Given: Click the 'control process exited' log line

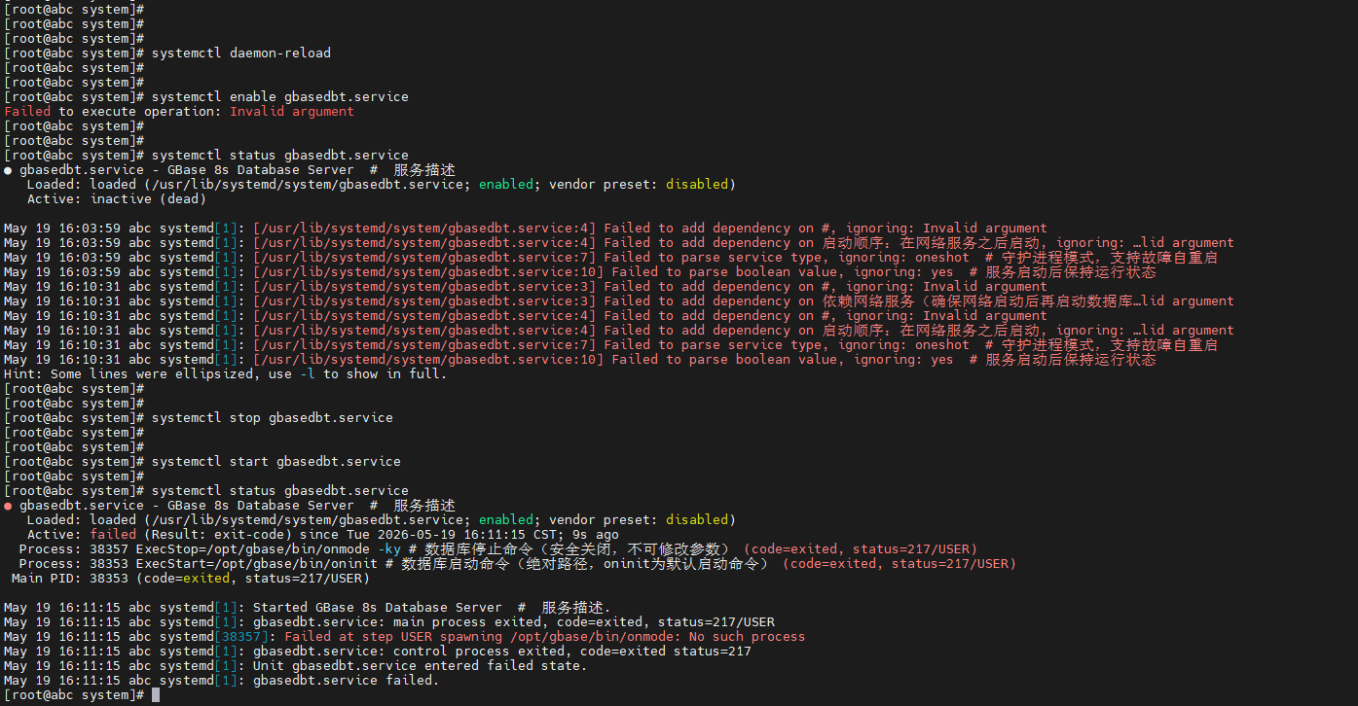Looking at the screenshot, I should point(378,652).
